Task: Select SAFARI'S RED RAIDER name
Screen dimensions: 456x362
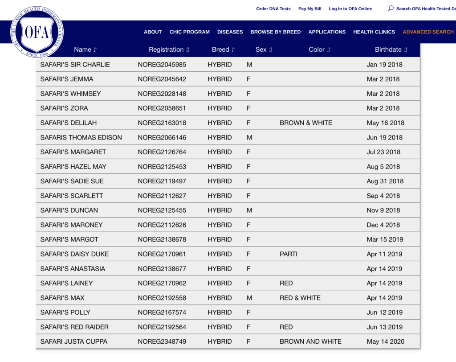Action: pos(74,327)
